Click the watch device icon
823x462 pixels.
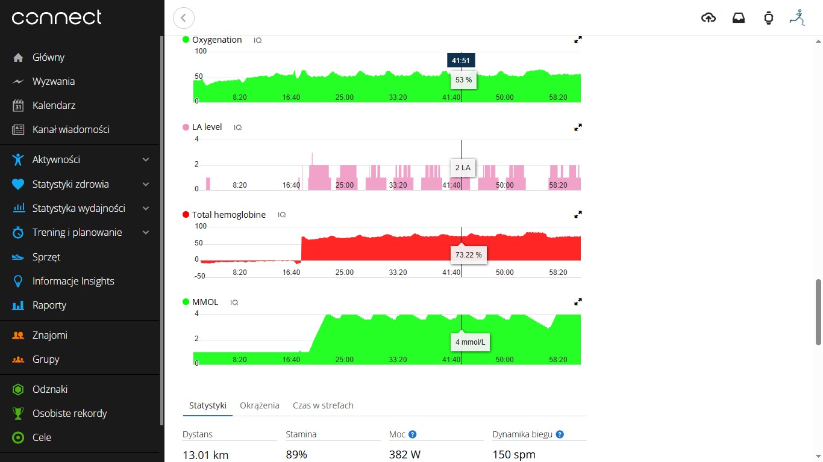point(768,18)
